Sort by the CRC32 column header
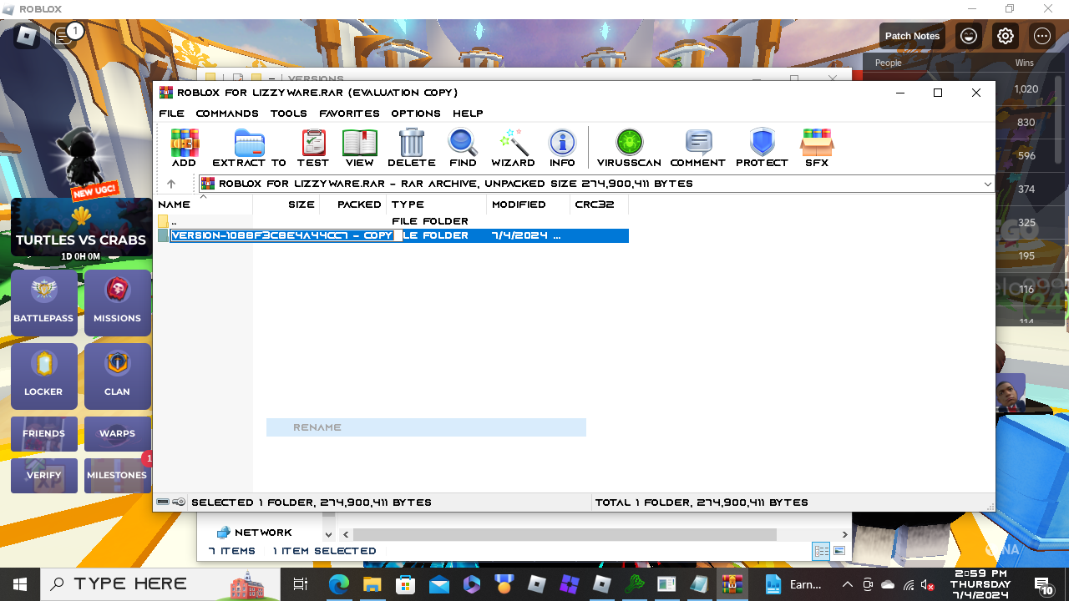Screen dimensions: 1069x601 click(600, 205)
